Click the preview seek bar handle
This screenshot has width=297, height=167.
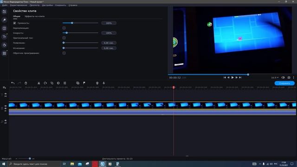248,75
